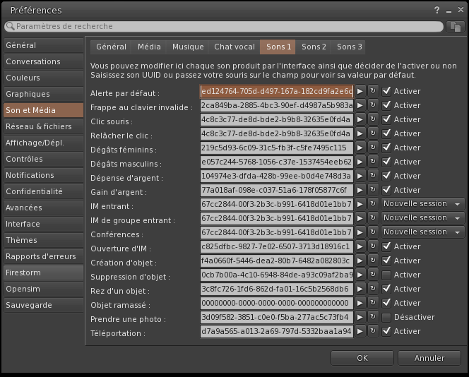Reset Frappe au clavier invalide sound to default

pyautogui.click(x=373, y=105)
